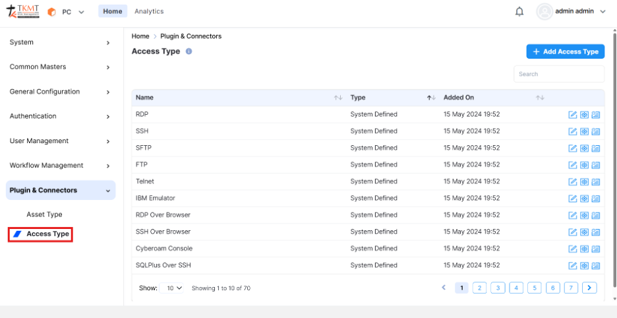Edit the SQLPlus Over SSH entry
Viewport: 617px width, 318px height.
click(x=573, y=266)
